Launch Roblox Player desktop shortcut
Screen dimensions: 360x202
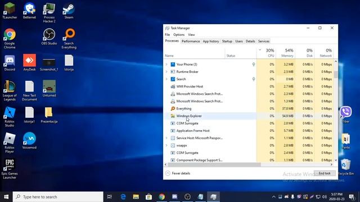pyautogui.click(x=10, y=143)
